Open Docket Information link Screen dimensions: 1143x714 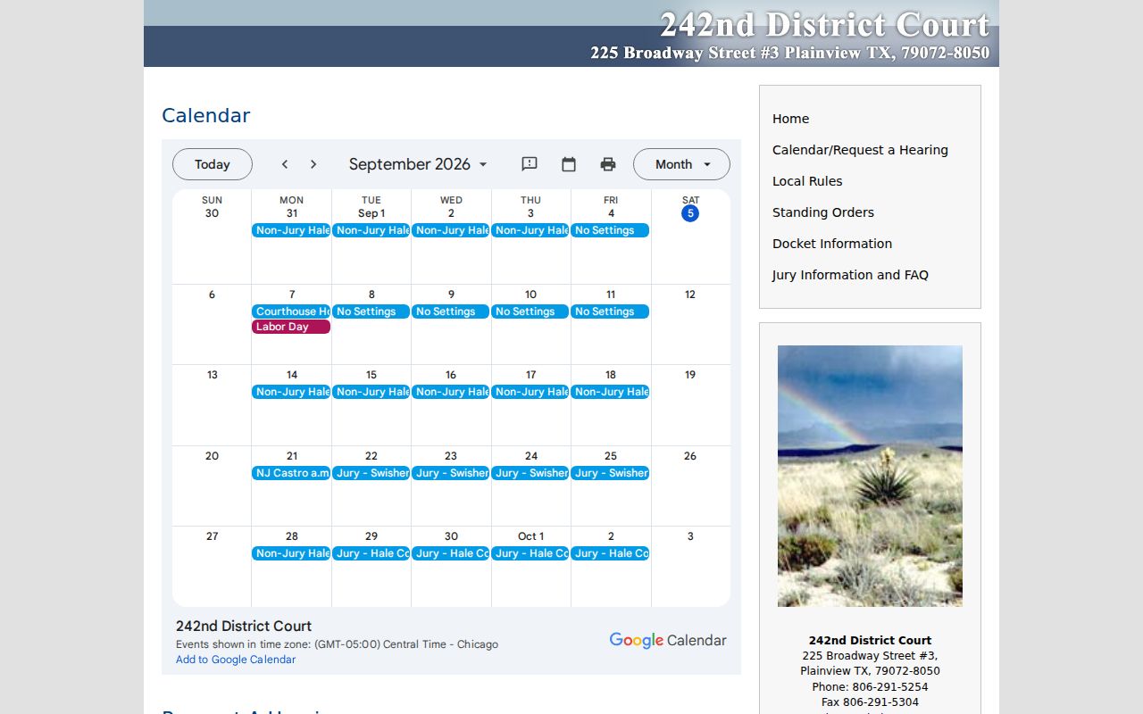click(832, 244)
